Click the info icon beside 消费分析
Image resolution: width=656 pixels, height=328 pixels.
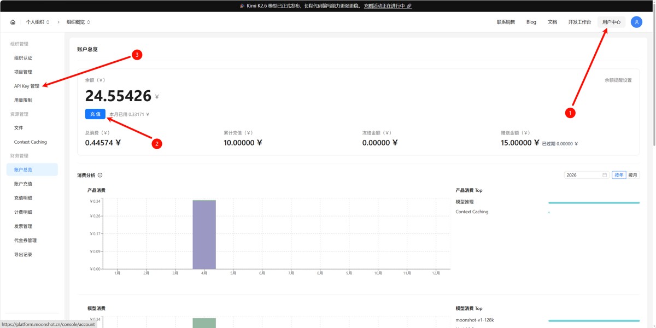click(100, 175)
